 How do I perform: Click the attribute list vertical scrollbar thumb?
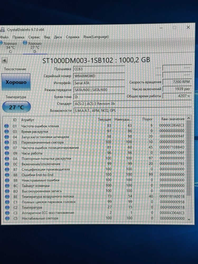[x=189, y=158]
